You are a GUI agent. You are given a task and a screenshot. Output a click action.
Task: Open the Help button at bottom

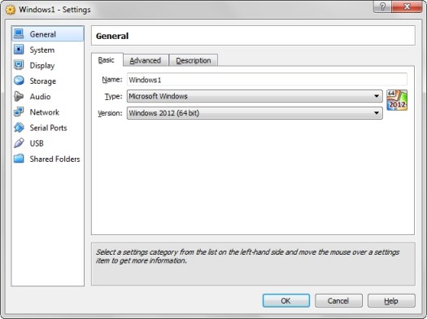pos(391,301)
